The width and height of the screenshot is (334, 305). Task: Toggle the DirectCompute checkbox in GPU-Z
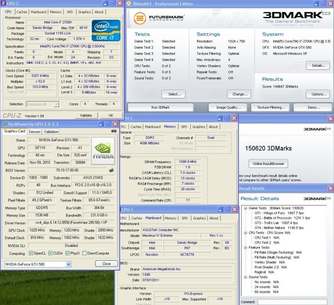coord(84,253)
